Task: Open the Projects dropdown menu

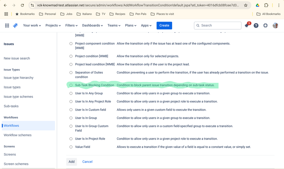Action: 53,25
